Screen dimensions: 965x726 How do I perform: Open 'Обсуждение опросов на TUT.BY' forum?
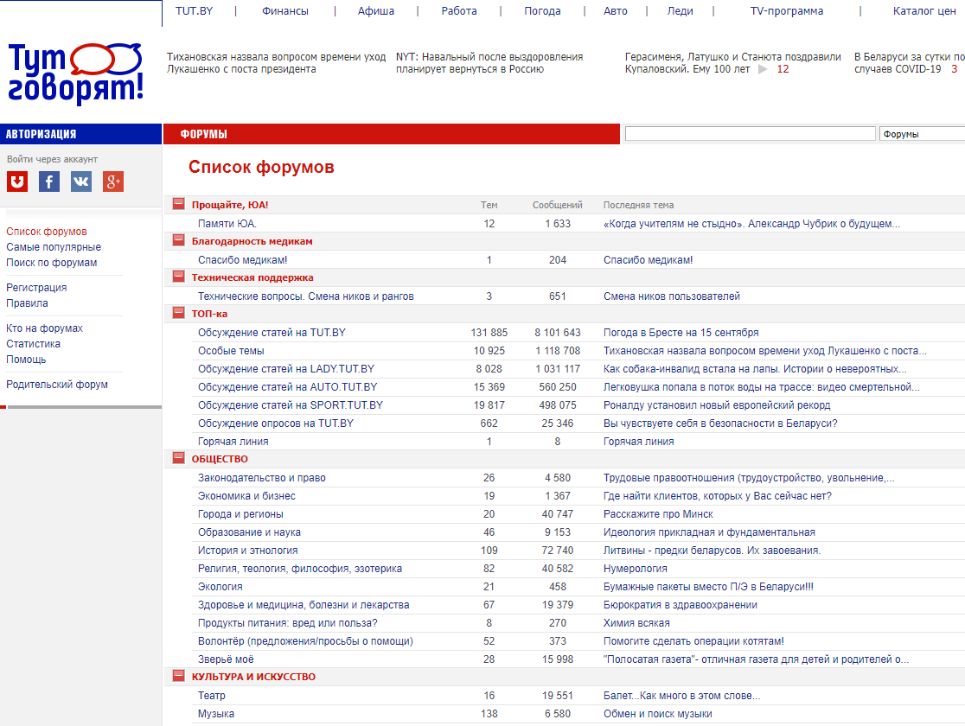[x=276, y=423]
